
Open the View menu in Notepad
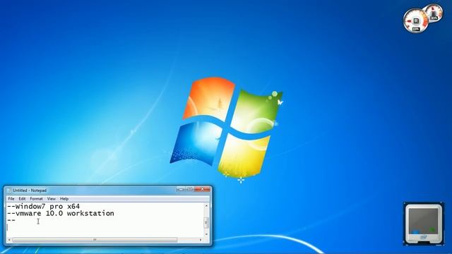tap(52, 199)
